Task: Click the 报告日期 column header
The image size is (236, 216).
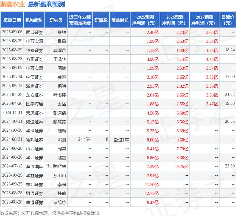Action: click(x=12, y=20)
